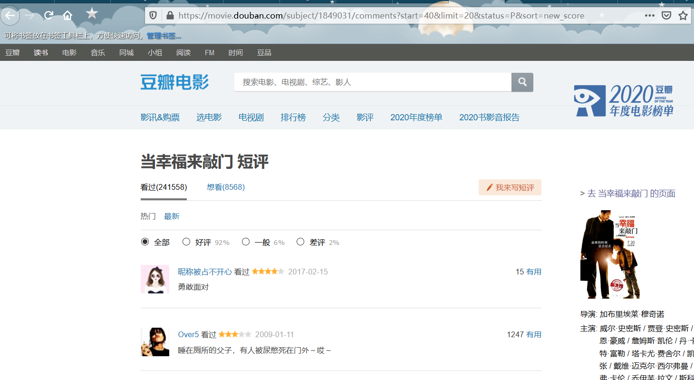Click the browser forward arrow
Viewport: 694px width, 380px height.
coord(29,15)
